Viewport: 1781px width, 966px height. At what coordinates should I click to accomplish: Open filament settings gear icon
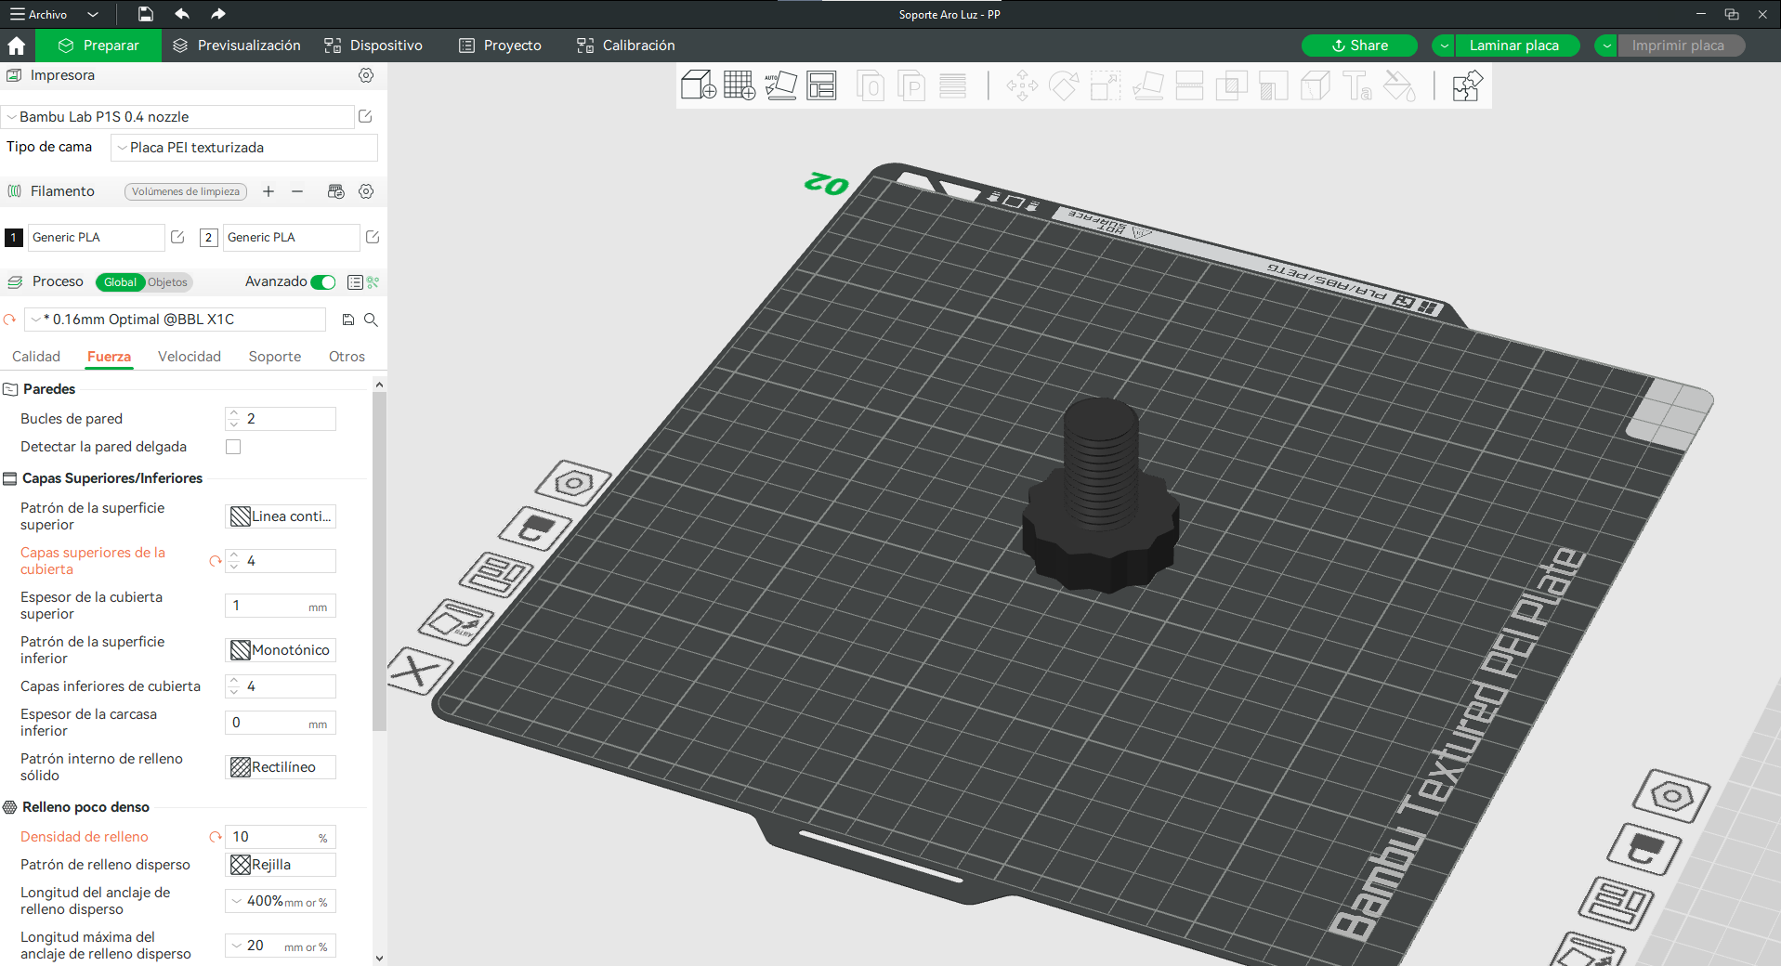(366, 191)
